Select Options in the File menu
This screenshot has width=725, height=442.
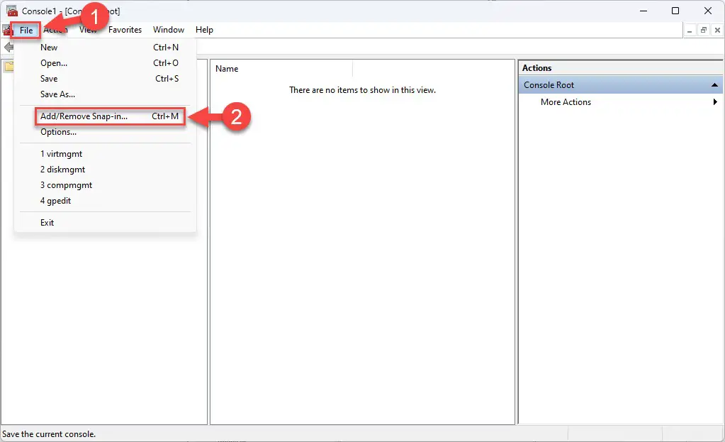58,132
